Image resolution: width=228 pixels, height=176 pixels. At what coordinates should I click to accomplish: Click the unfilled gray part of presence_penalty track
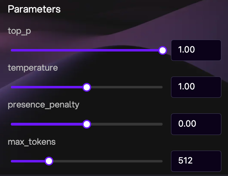(126, 124)
